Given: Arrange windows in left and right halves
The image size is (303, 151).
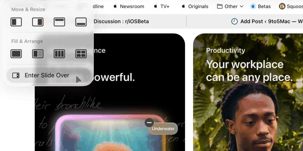Looking at the screenshot, I should [x=38, y=54].
